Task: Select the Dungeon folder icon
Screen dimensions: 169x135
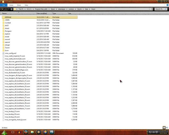Action: [3, 31]
